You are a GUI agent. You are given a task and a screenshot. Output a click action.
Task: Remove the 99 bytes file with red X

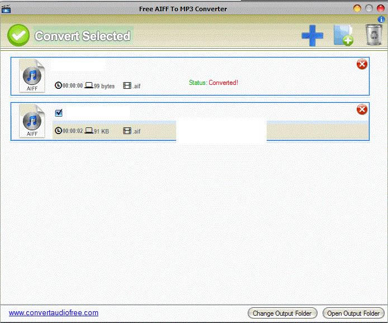point(362,64)
